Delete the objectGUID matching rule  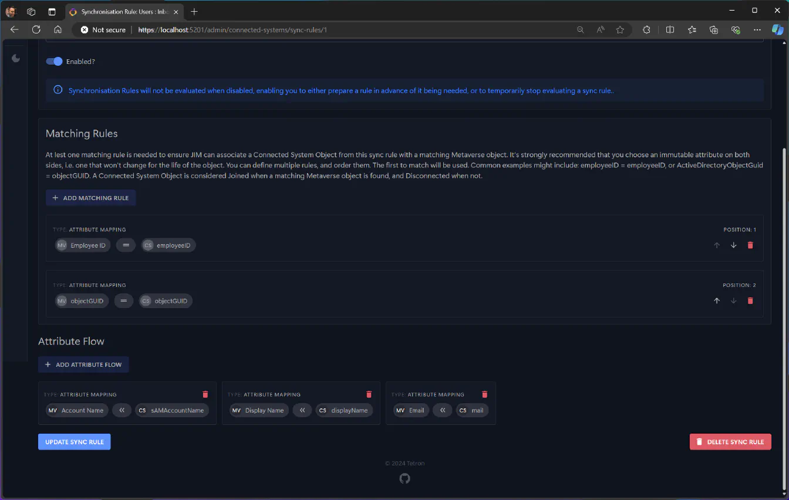coord(750,301)
